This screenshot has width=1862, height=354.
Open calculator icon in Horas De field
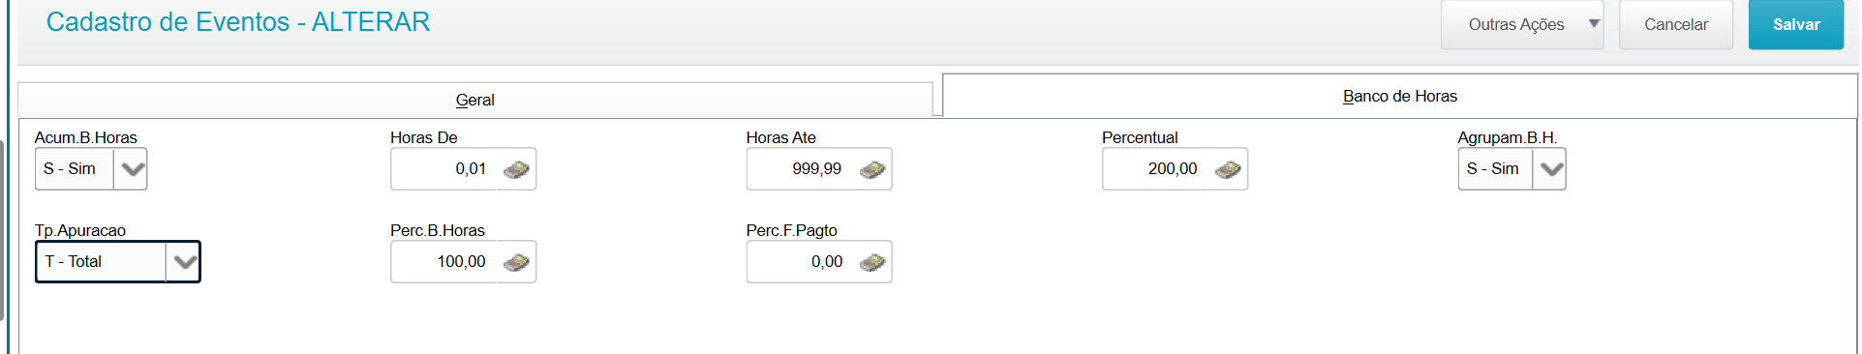coord(516,169)
